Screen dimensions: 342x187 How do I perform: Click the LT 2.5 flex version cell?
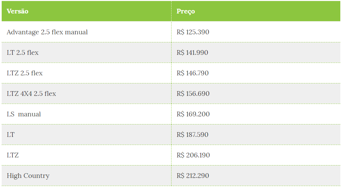point(86,52)
